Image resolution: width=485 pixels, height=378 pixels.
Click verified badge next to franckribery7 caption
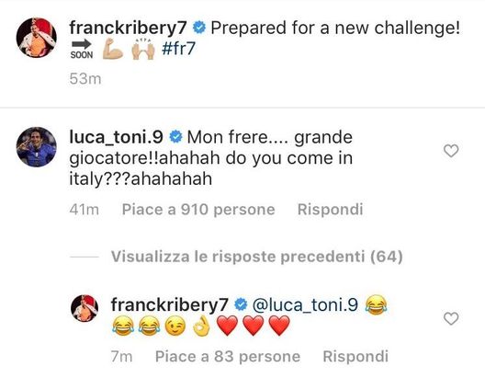pos(199,28)
